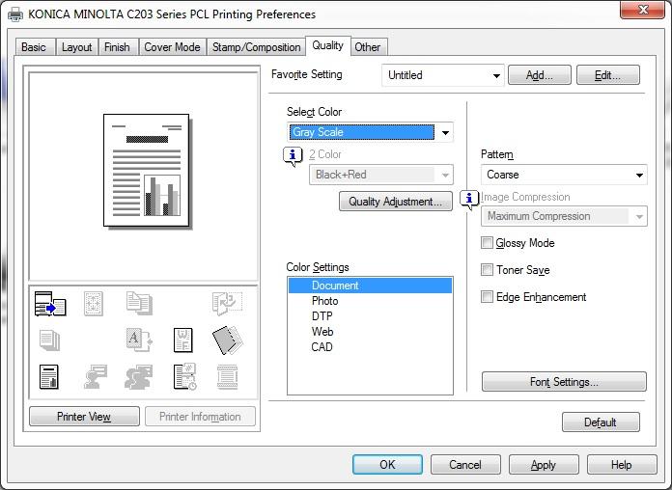
Task: Click the grayed fold/booklet icon with dotted outline
Action: click(x=227, y=303)
